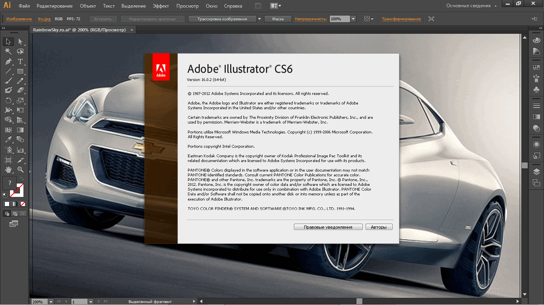Click Трассировка изображения button
Viewport: 544px width, 305px height.
tap(222, 19)
